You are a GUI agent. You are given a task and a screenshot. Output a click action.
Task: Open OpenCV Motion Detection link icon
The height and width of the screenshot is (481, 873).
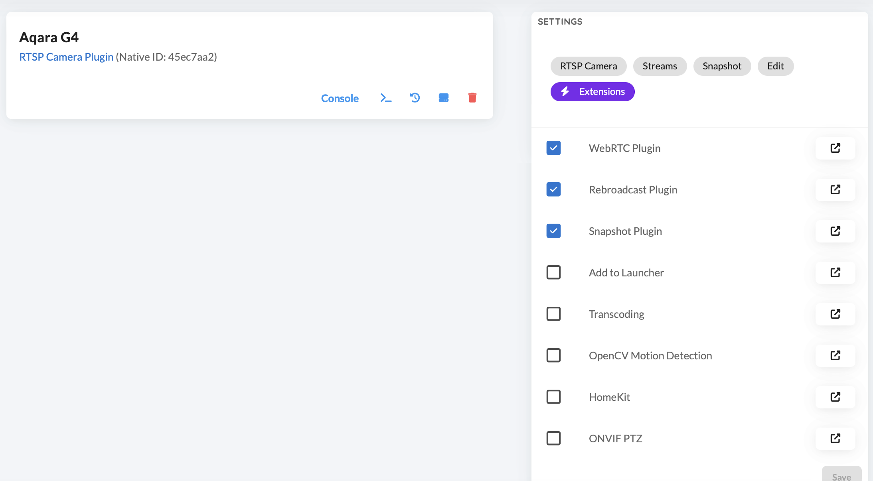(835, 356)
